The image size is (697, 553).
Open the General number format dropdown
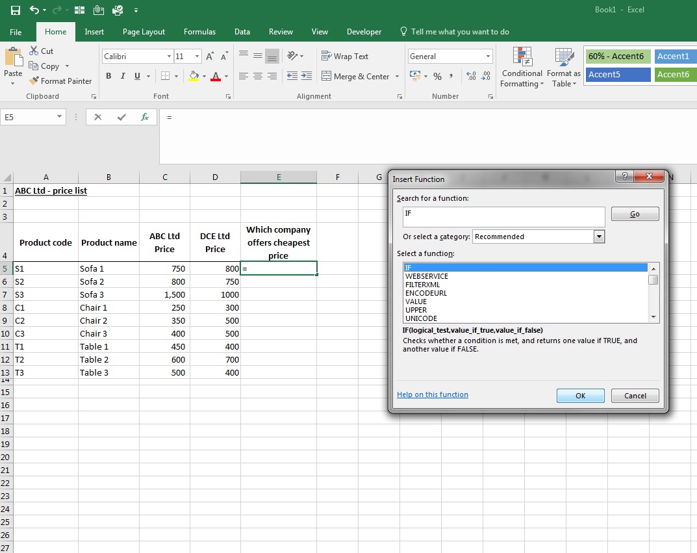click(488, 56)
